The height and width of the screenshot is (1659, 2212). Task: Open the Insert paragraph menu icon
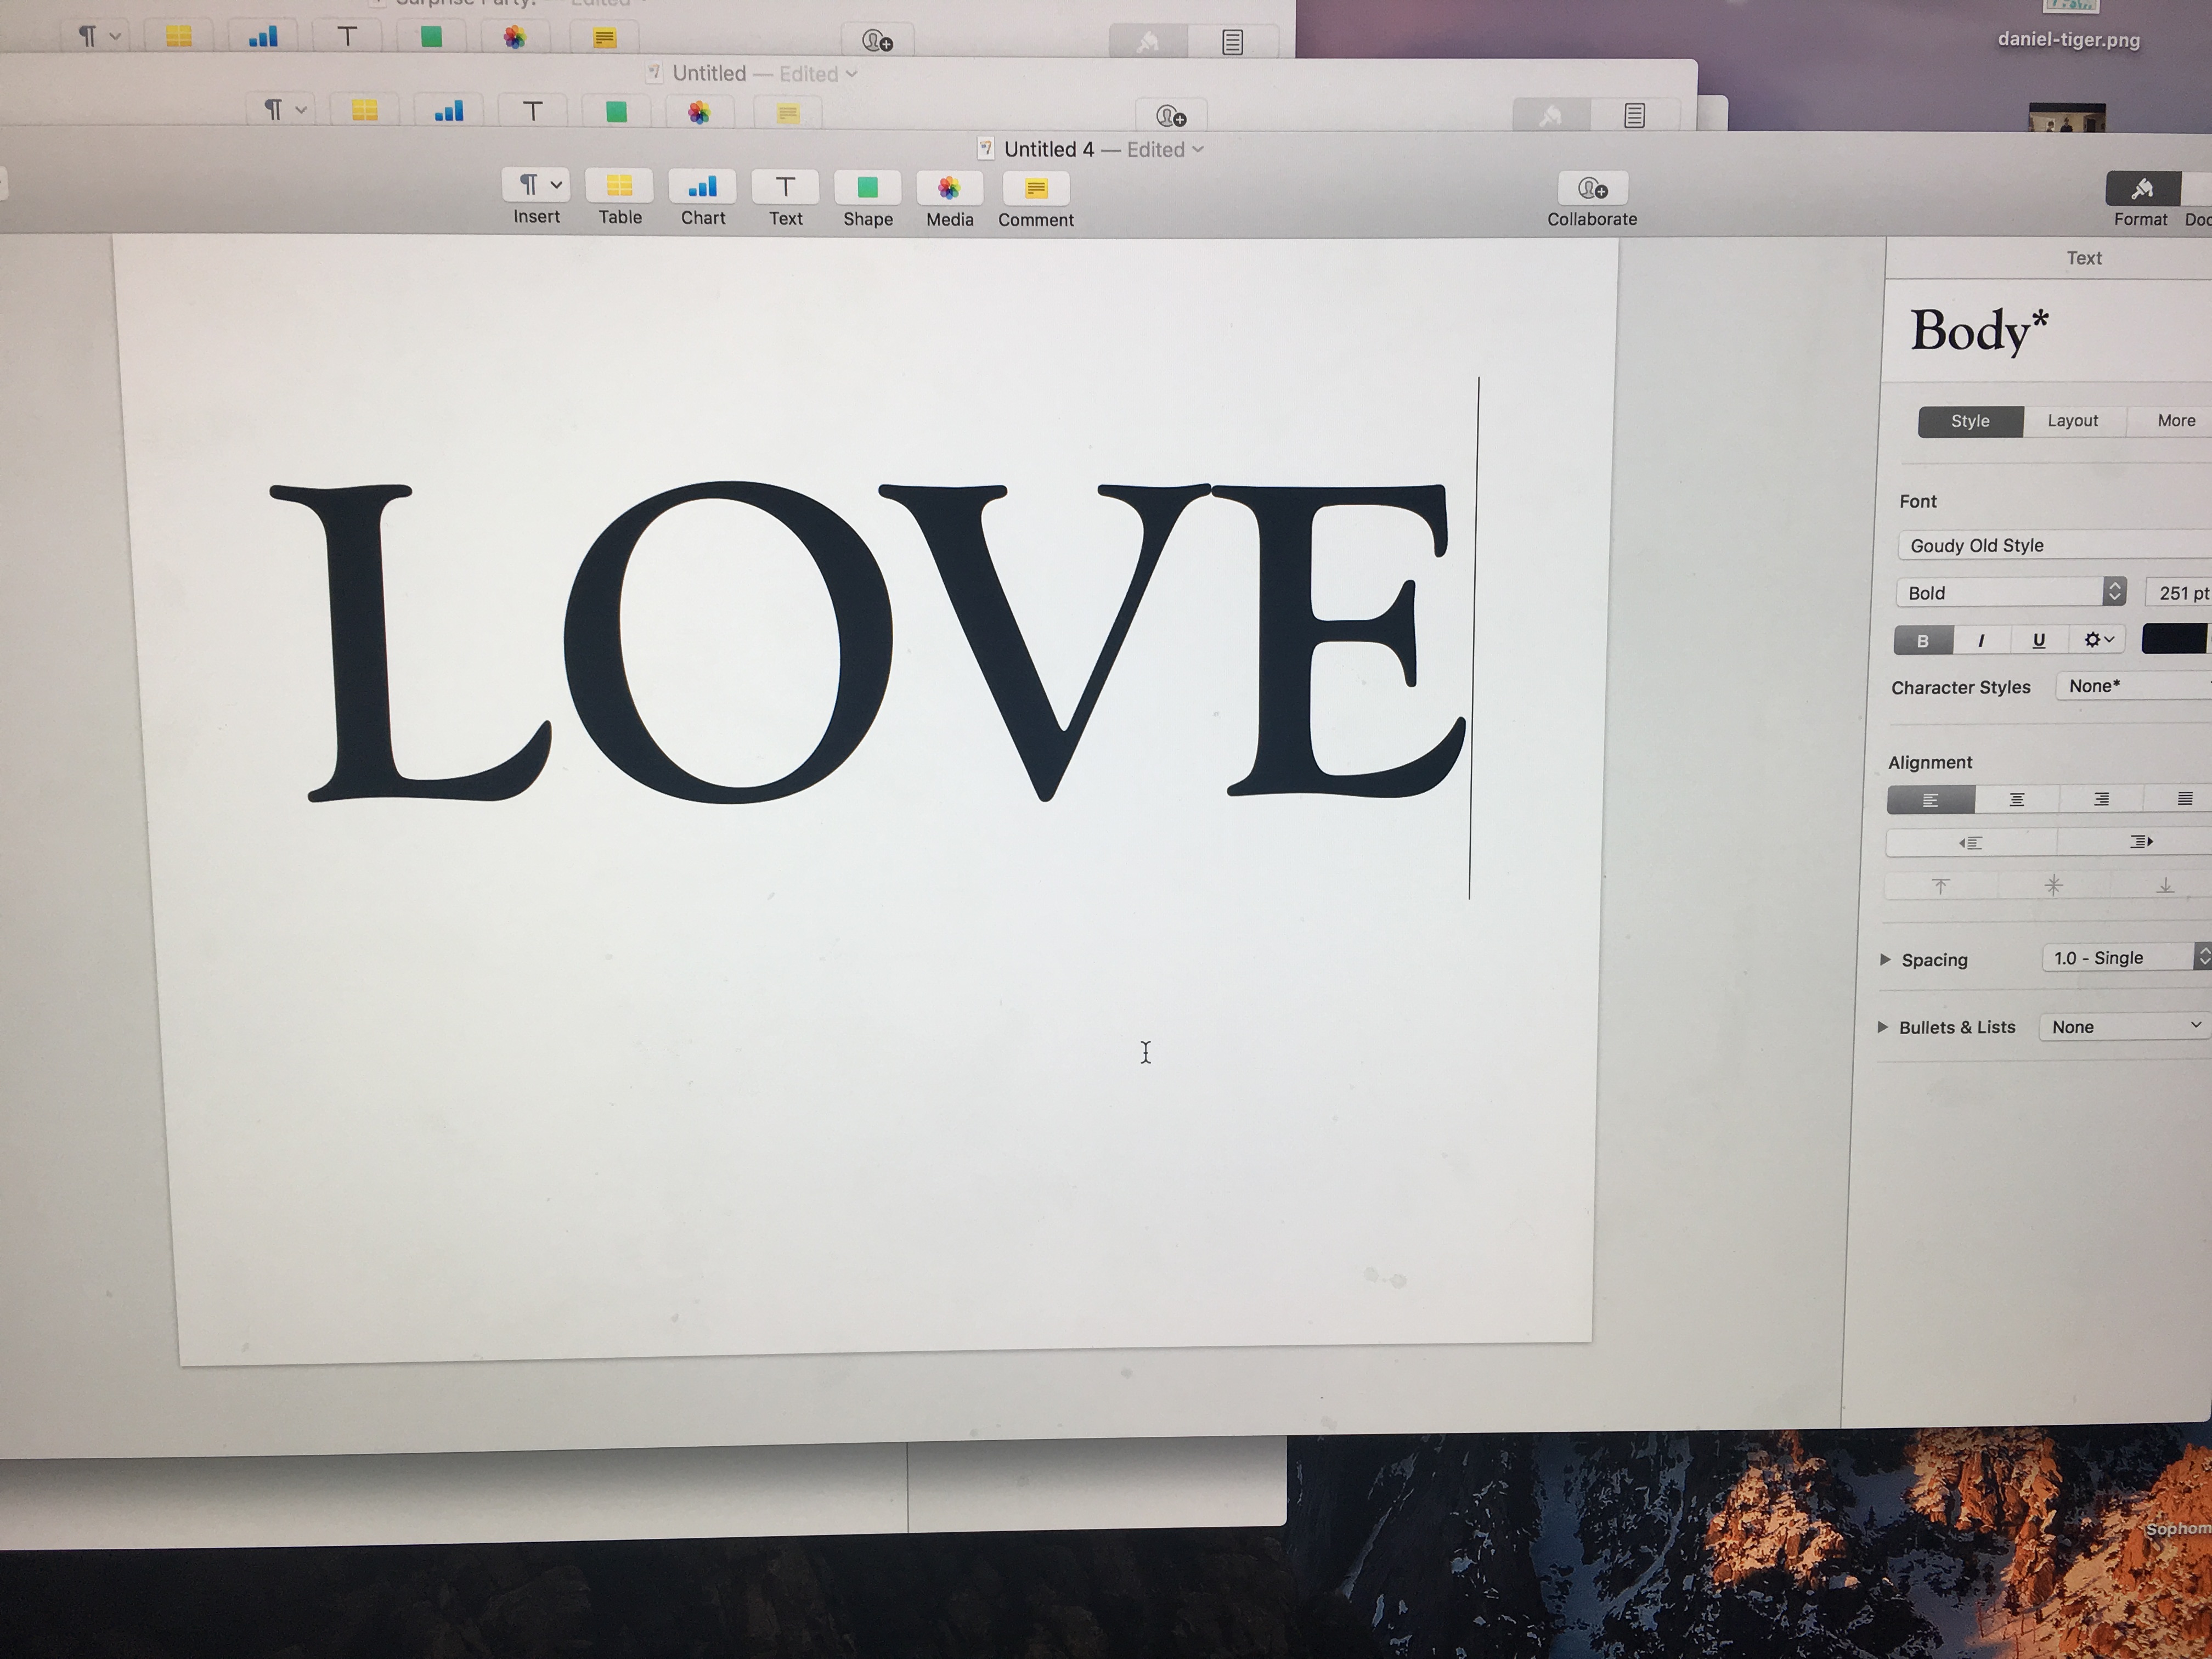(535, 186)
